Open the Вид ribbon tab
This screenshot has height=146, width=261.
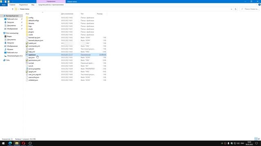tap(33, 5)
